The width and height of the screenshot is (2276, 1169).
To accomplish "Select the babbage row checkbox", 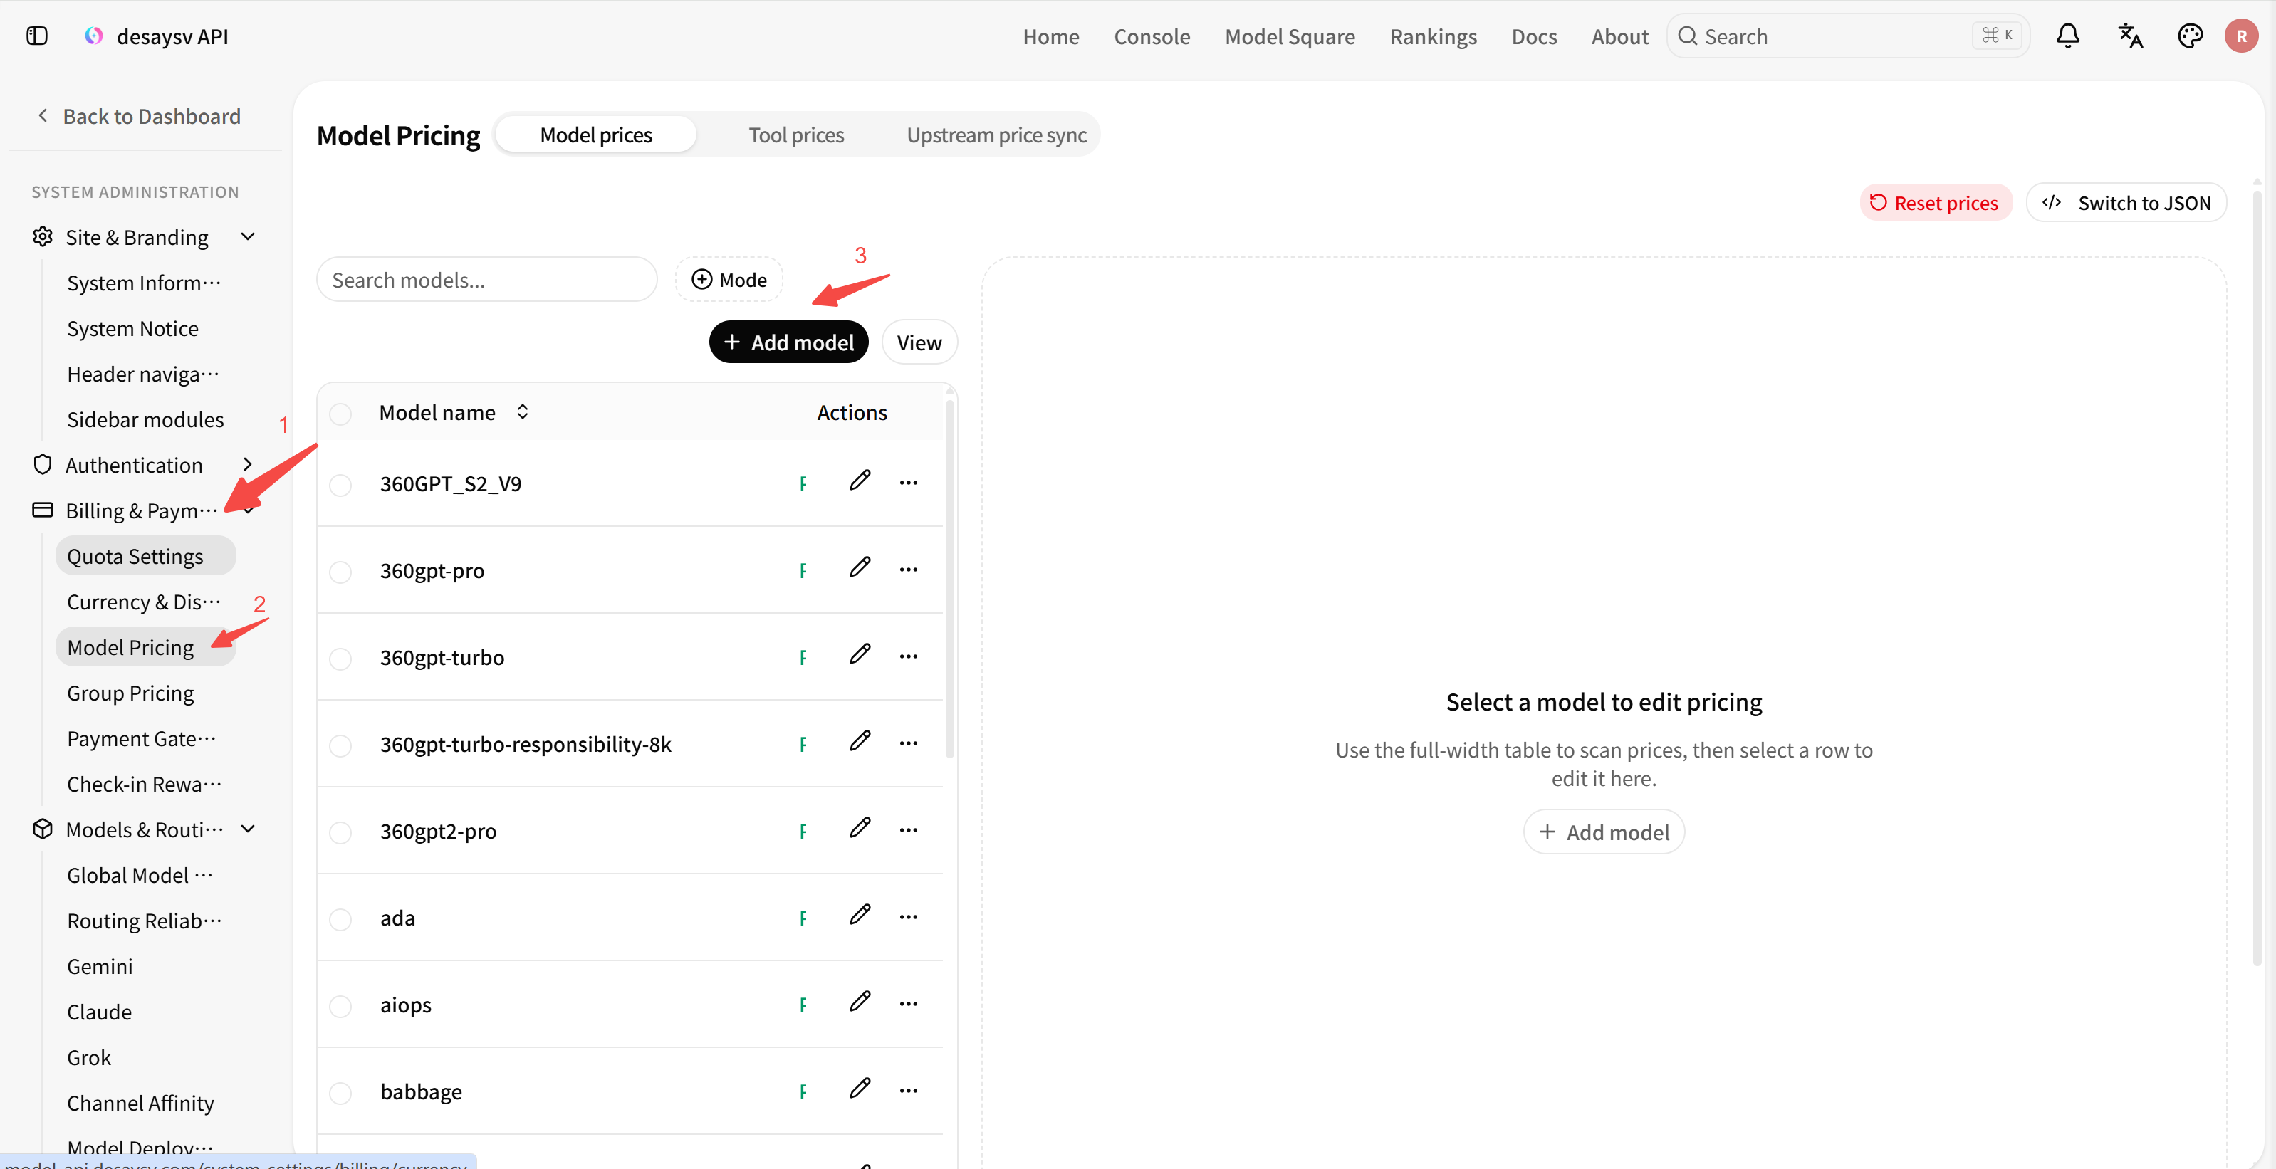I will tap(340, 1093).
